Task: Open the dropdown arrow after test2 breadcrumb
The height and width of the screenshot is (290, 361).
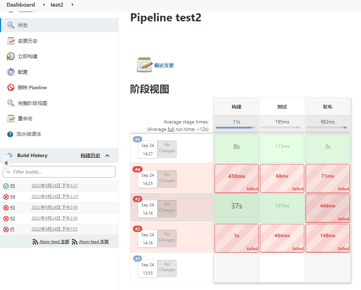Action: [x=72, y=5]
